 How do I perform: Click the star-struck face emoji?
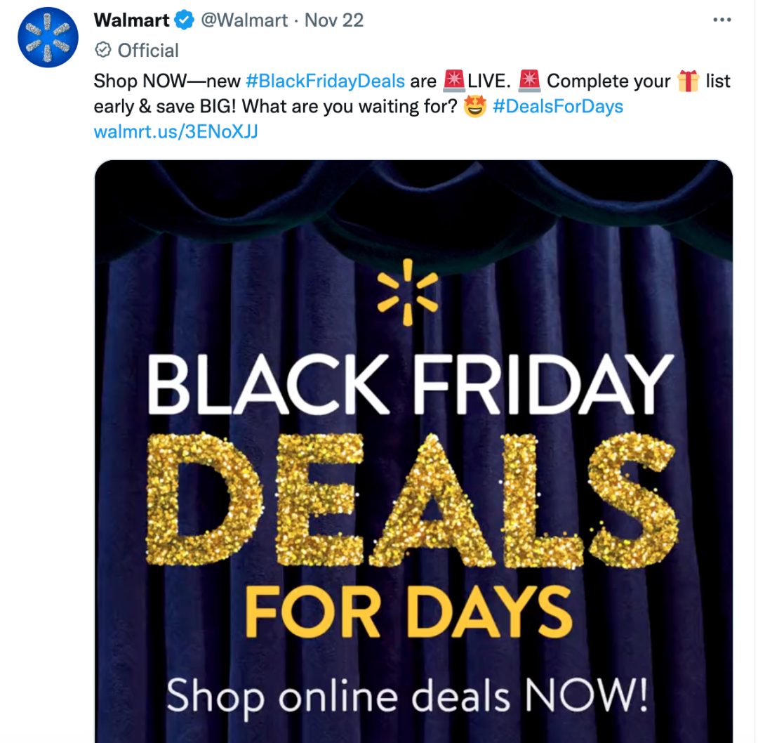474,107
